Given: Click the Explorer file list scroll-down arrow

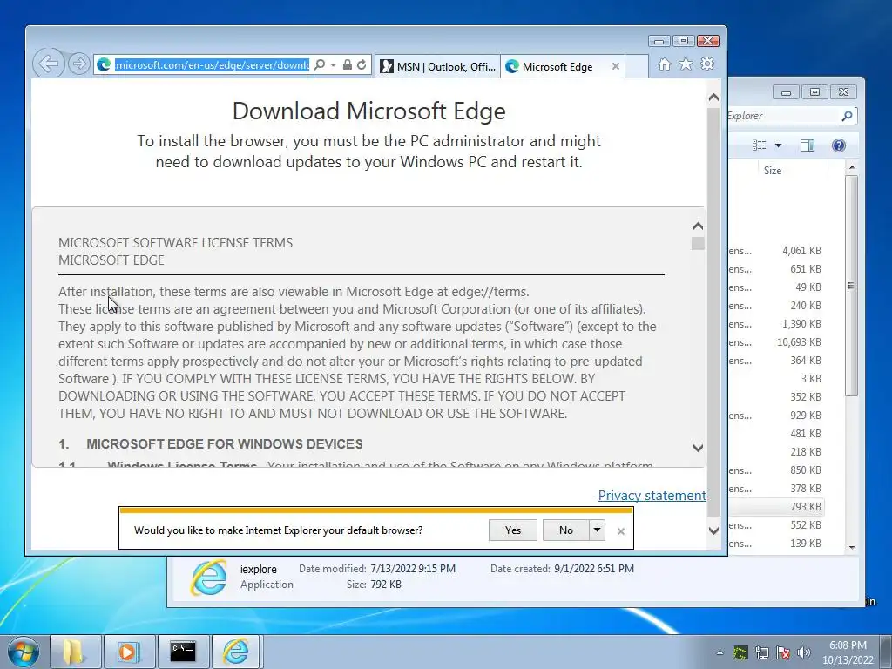Looking at the screenshot, I should (x=852, y=547).
